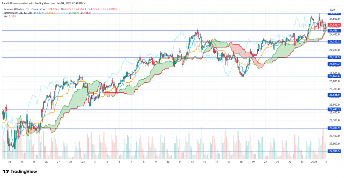Select the 23,443.3 horizontal line label
The width and height of the screenshot is (344, 178).
pos(335,109)
